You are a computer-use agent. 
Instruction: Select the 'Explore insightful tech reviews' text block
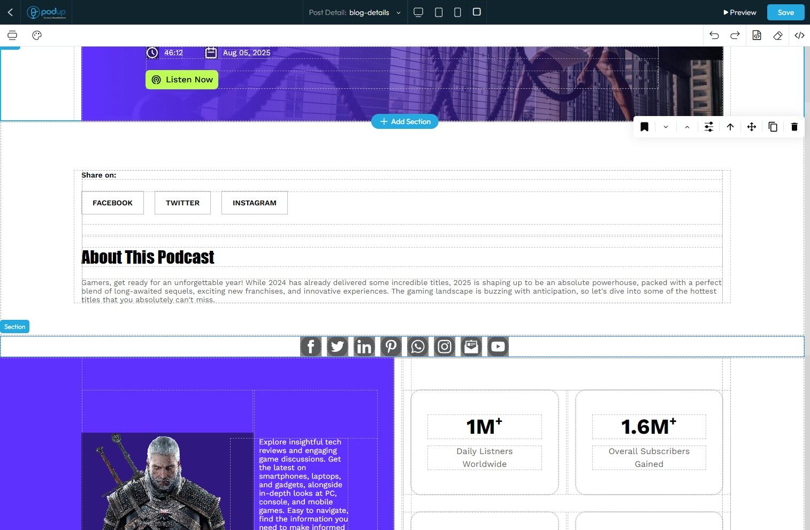303,484
